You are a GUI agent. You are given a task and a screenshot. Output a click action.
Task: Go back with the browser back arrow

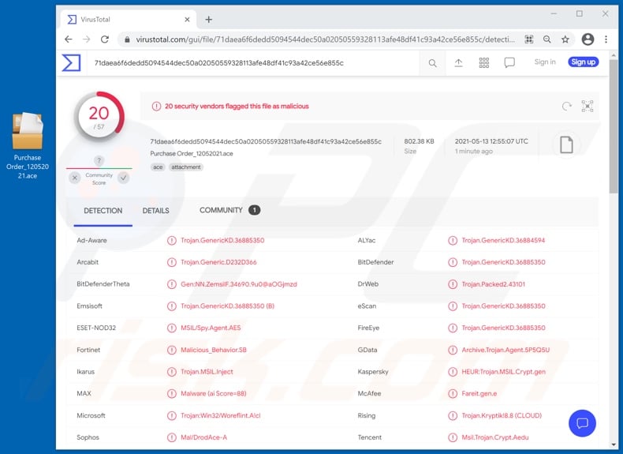point(69,39)
